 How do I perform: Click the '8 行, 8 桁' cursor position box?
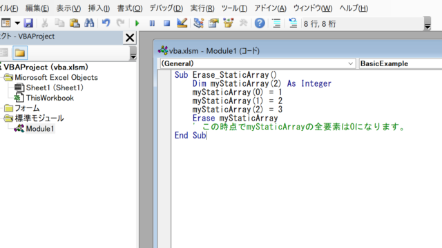click(362, 24)
